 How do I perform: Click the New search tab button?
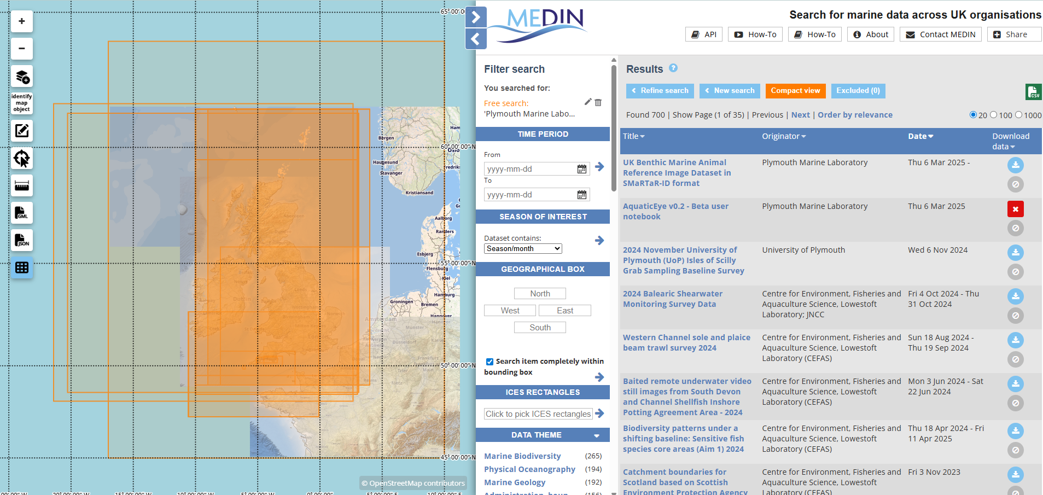pyautogui.click(x=730, y=91)
